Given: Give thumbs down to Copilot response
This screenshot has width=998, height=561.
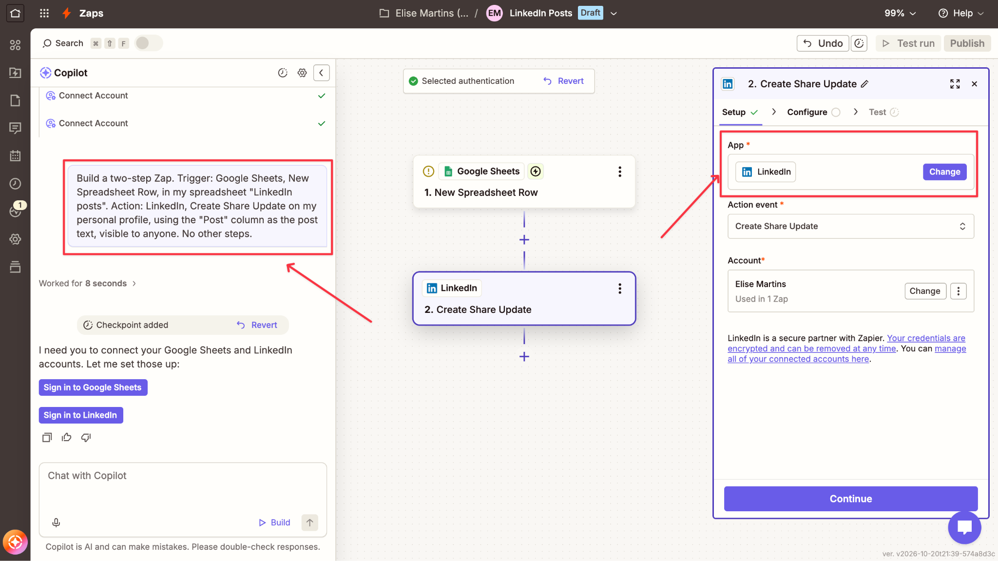Looking at the screenshot, I should pyautogui.click(x=86, y=437).
